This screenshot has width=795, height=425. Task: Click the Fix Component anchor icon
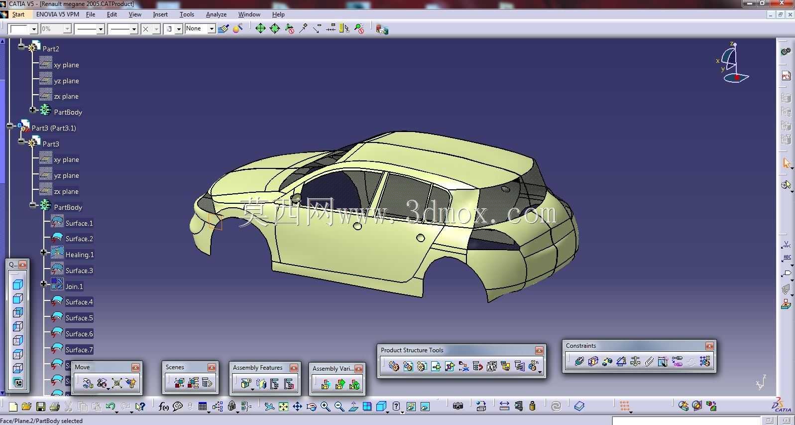click(x=635, y=361)
